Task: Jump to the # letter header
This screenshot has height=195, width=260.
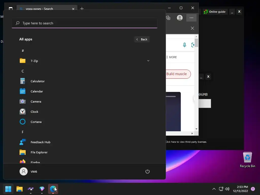Action: tap(23, 51)
